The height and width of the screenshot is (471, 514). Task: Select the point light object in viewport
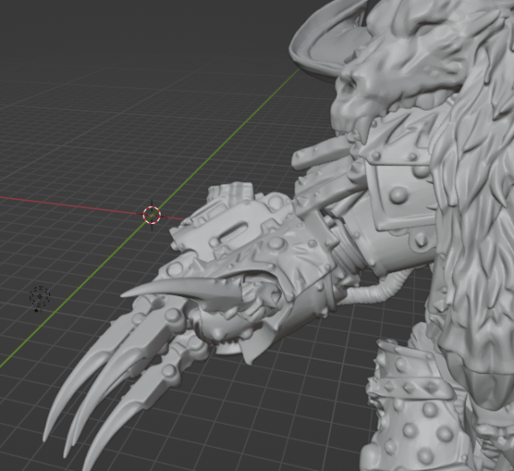point(39,296)
